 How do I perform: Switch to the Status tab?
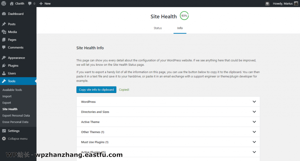tap(158, 28)
